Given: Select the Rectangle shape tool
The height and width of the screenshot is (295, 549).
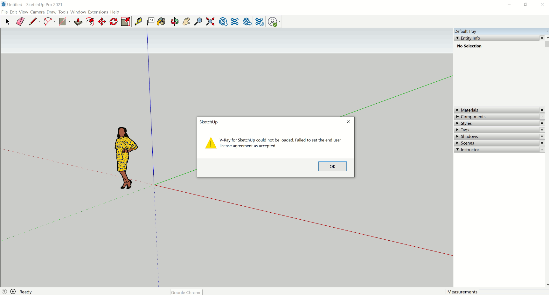Looking at the screenshot, I should coord(62,22).
